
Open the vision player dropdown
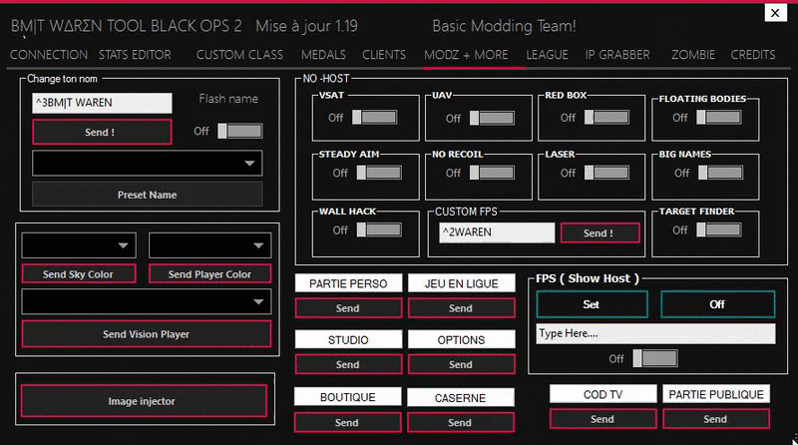coord(147,301)
